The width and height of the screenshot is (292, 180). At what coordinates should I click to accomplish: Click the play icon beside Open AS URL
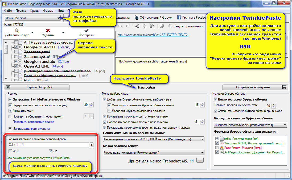click(x=20, y=66)
